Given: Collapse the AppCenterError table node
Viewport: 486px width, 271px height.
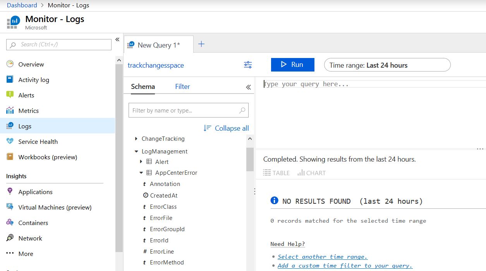Looking at the screenshot, I should pyautogui.click(x=141, y=173).
